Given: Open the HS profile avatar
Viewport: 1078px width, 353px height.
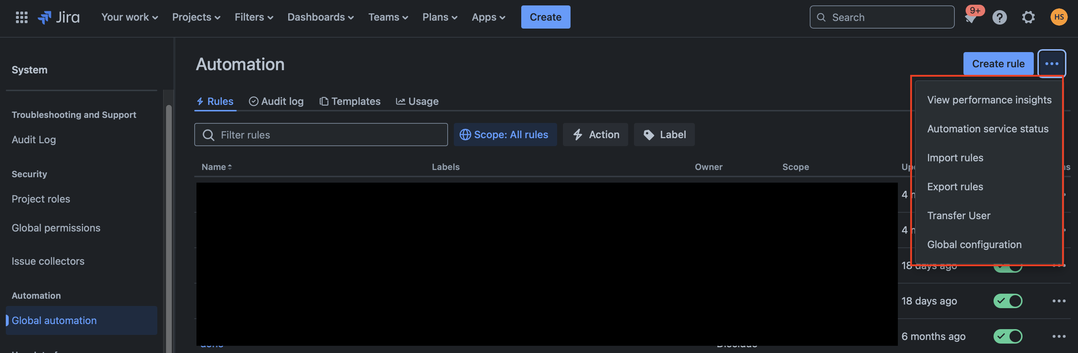Looking at the screenshot, I should coord(1059,17).
